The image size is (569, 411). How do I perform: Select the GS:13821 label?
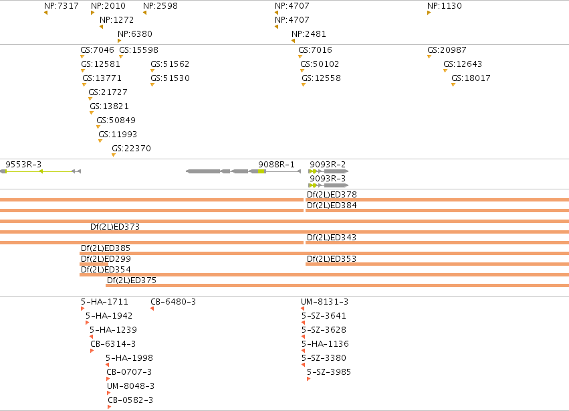[x=109, y=106]
